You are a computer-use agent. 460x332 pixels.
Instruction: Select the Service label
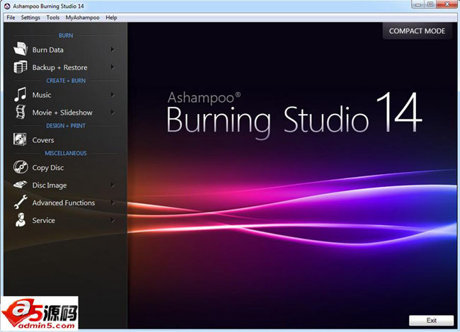tap(43, 220)
